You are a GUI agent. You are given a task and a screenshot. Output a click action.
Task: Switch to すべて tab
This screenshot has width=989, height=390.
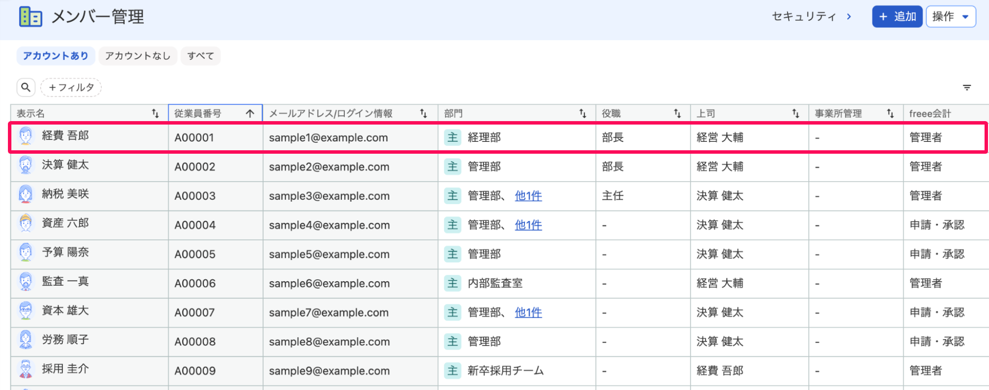click(200, 56)
